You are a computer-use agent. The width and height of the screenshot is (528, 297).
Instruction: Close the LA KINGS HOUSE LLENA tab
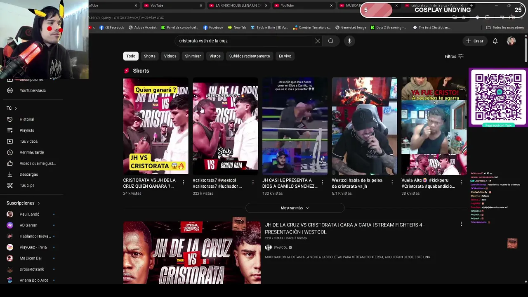point(266,5)
